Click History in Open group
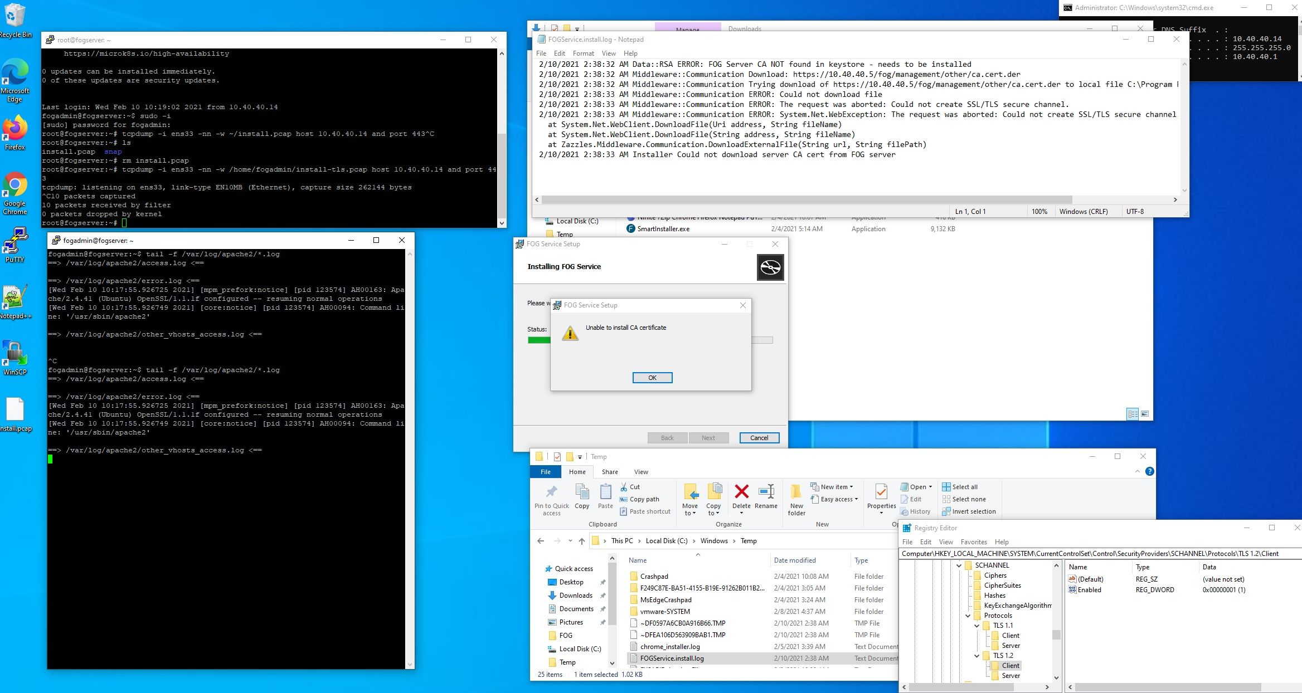This screenshot has height=693, width=1302. [x=915, y=511]
